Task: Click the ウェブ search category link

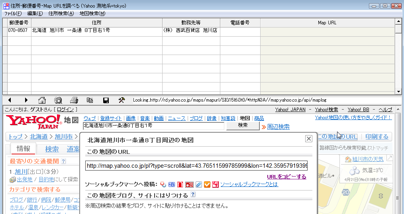Action: tap(90, 118)
